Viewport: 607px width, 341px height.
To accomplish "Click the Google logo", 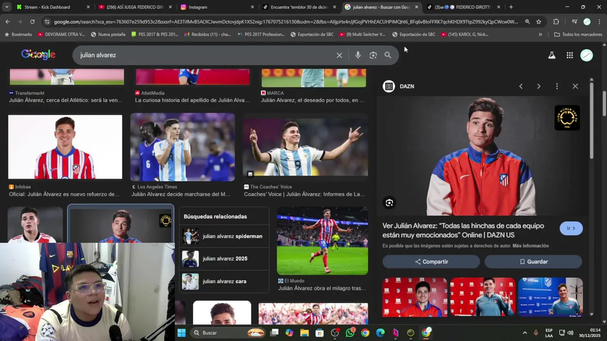I will point(38,55).
